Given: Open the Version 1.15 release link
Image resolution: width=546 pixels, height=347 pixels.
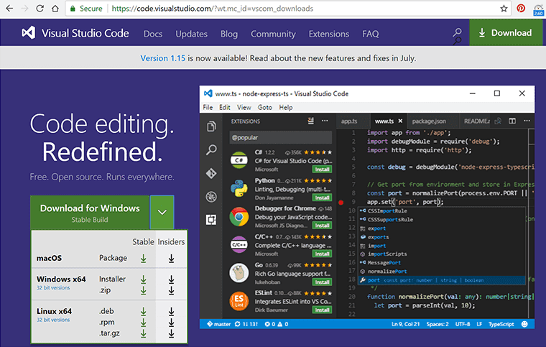Looking at the screenshot, I should 165,58.
